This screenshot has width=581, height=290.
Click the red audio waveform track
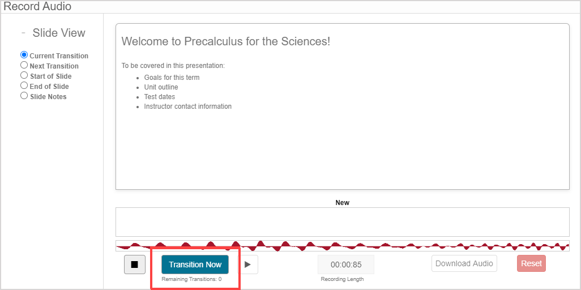pos(342,246)
